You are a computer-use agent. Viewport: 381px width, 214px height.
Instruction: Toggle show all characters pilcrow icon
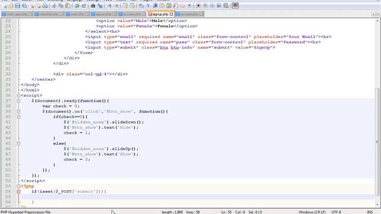pos(148,6)
